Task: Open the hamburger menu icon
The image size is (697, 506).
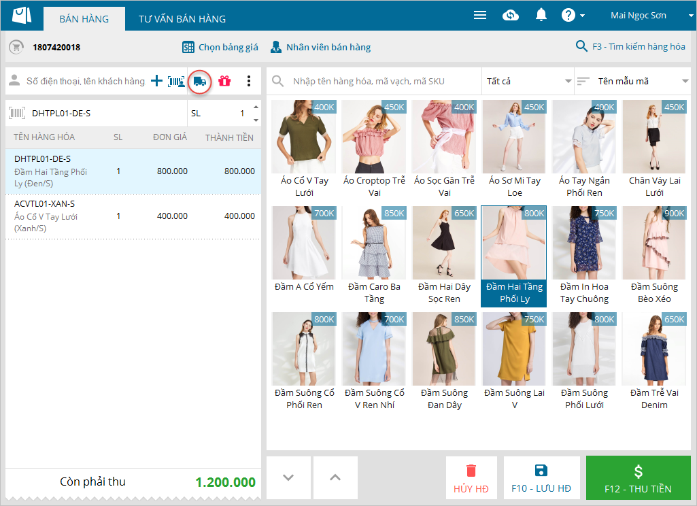Action: click(x=480, y=15)
